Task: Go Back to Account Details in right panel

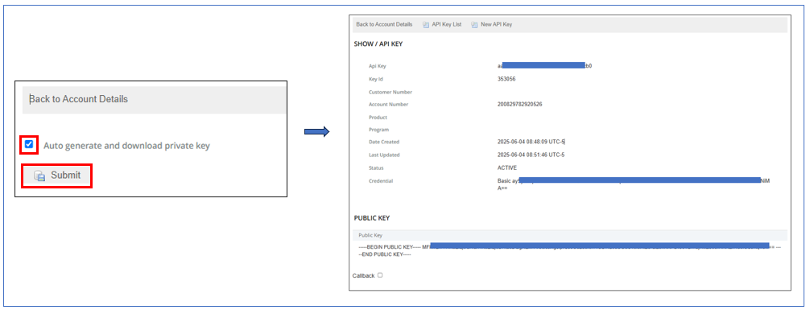Action: point(384,25)
